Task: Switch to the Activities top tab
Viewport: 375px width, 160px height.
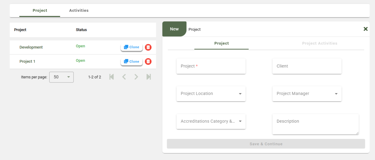Action: [x=79, y=11]
